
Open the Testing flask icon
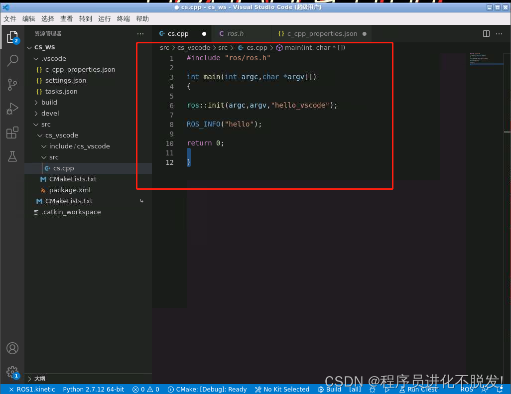tap(12, 157)
